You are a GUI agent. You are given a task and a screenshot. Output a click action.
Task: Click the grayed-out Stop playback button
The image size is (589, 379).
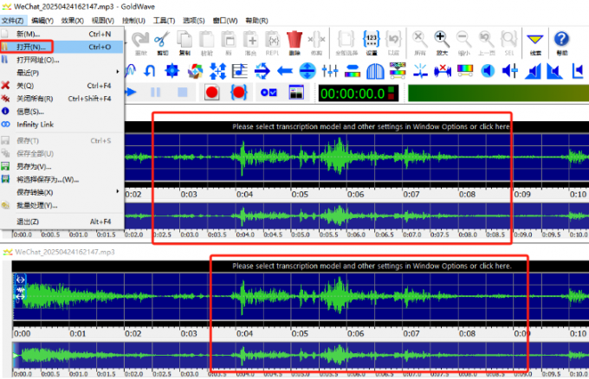click(183, 93)
